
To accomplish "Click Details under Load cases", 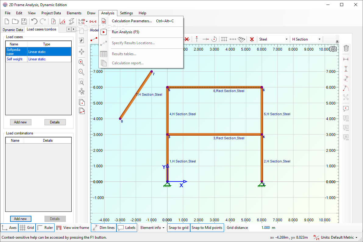I will (55, 122).
